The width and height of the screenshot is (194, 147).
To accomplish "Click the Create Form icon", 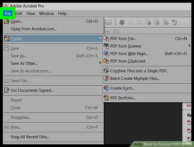I will tap(106, 88).
